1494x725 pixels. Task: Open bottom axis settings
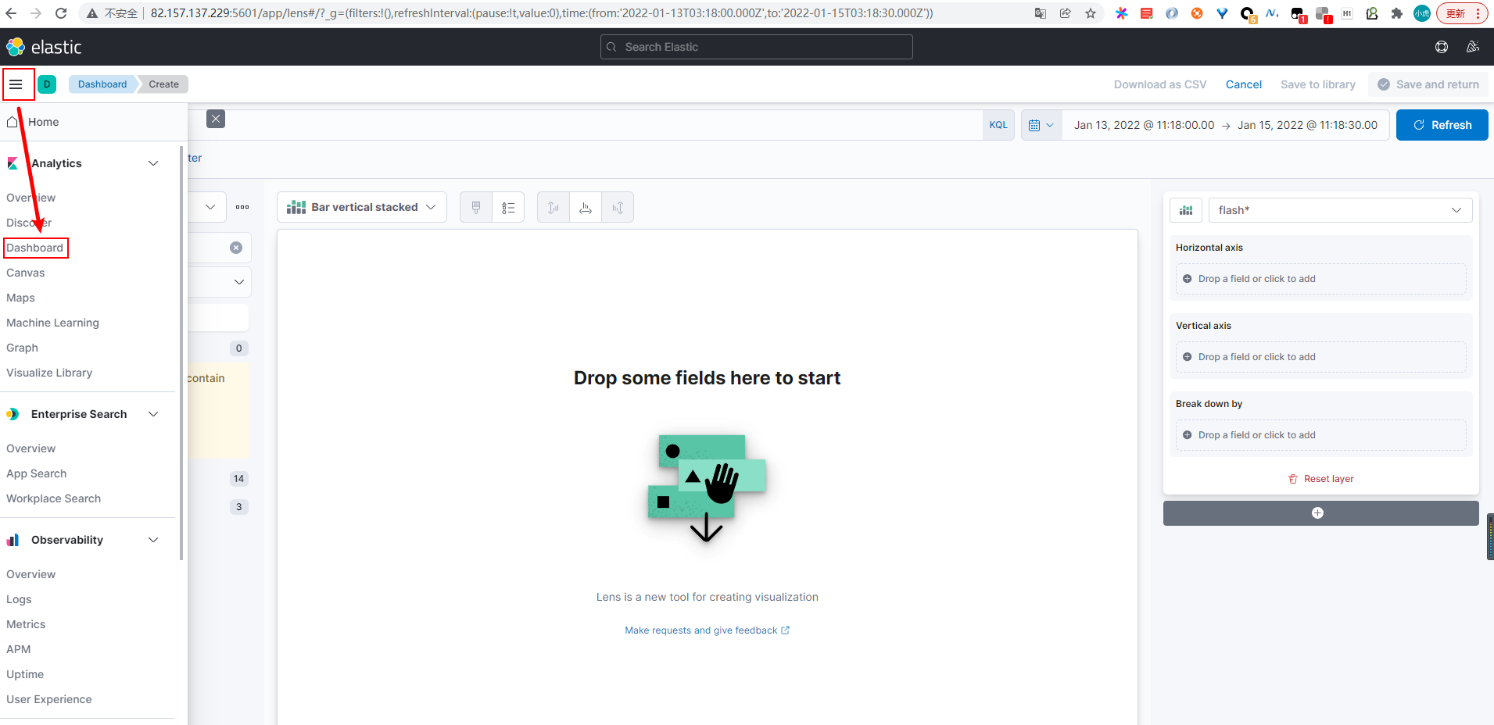coord(586,207)
